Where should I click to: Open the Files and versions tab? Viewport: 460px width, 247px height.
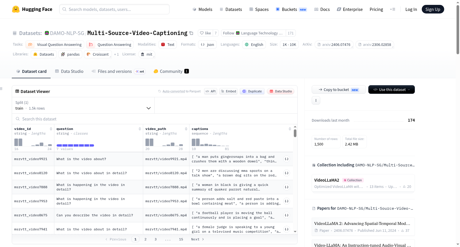click(118, 71)
